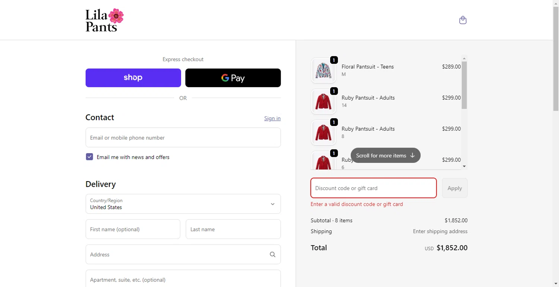The image size is (559, 287).
Task: Click the Floral Pantsuit - Teens thumbnail
Action: click(323, 70)
